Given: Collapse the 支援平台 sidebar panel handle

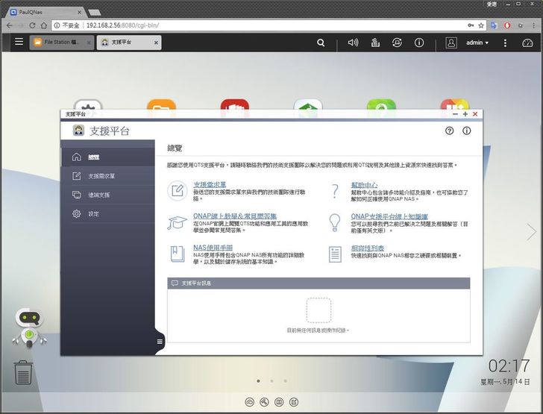Looking at the screenshot, I should pyautogui.click(x=160, y=342).
